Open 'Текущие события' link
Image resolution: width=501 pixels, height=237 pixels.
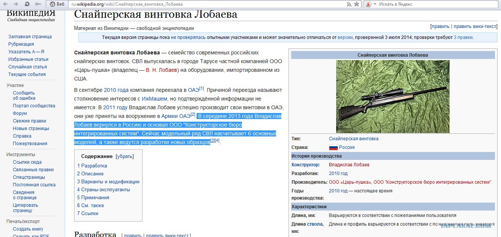pyautogui.click(x=27, y=74)
